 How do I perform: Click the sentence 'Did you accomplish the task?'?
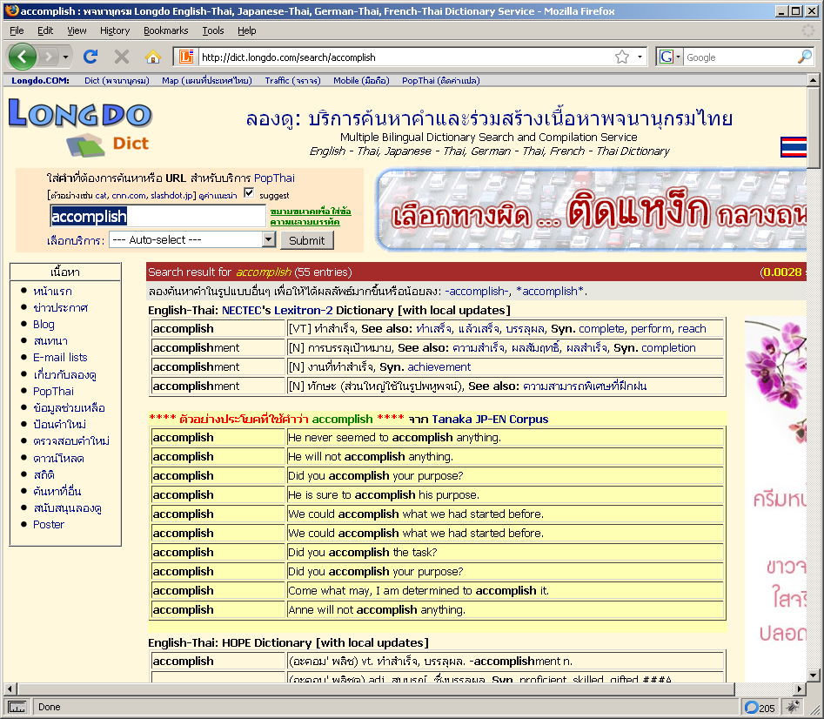click(363, 553)
